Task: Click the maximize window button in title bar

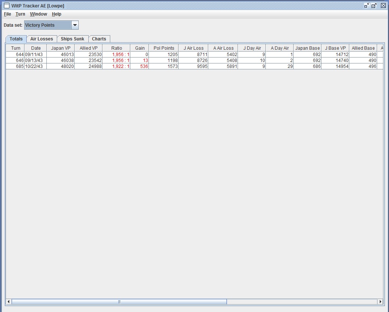Action: coord(374,6)
